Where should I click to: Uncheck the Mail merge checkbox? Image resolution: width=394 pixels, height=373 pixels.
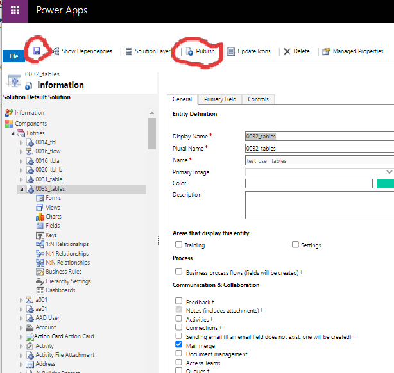point(178,345)
